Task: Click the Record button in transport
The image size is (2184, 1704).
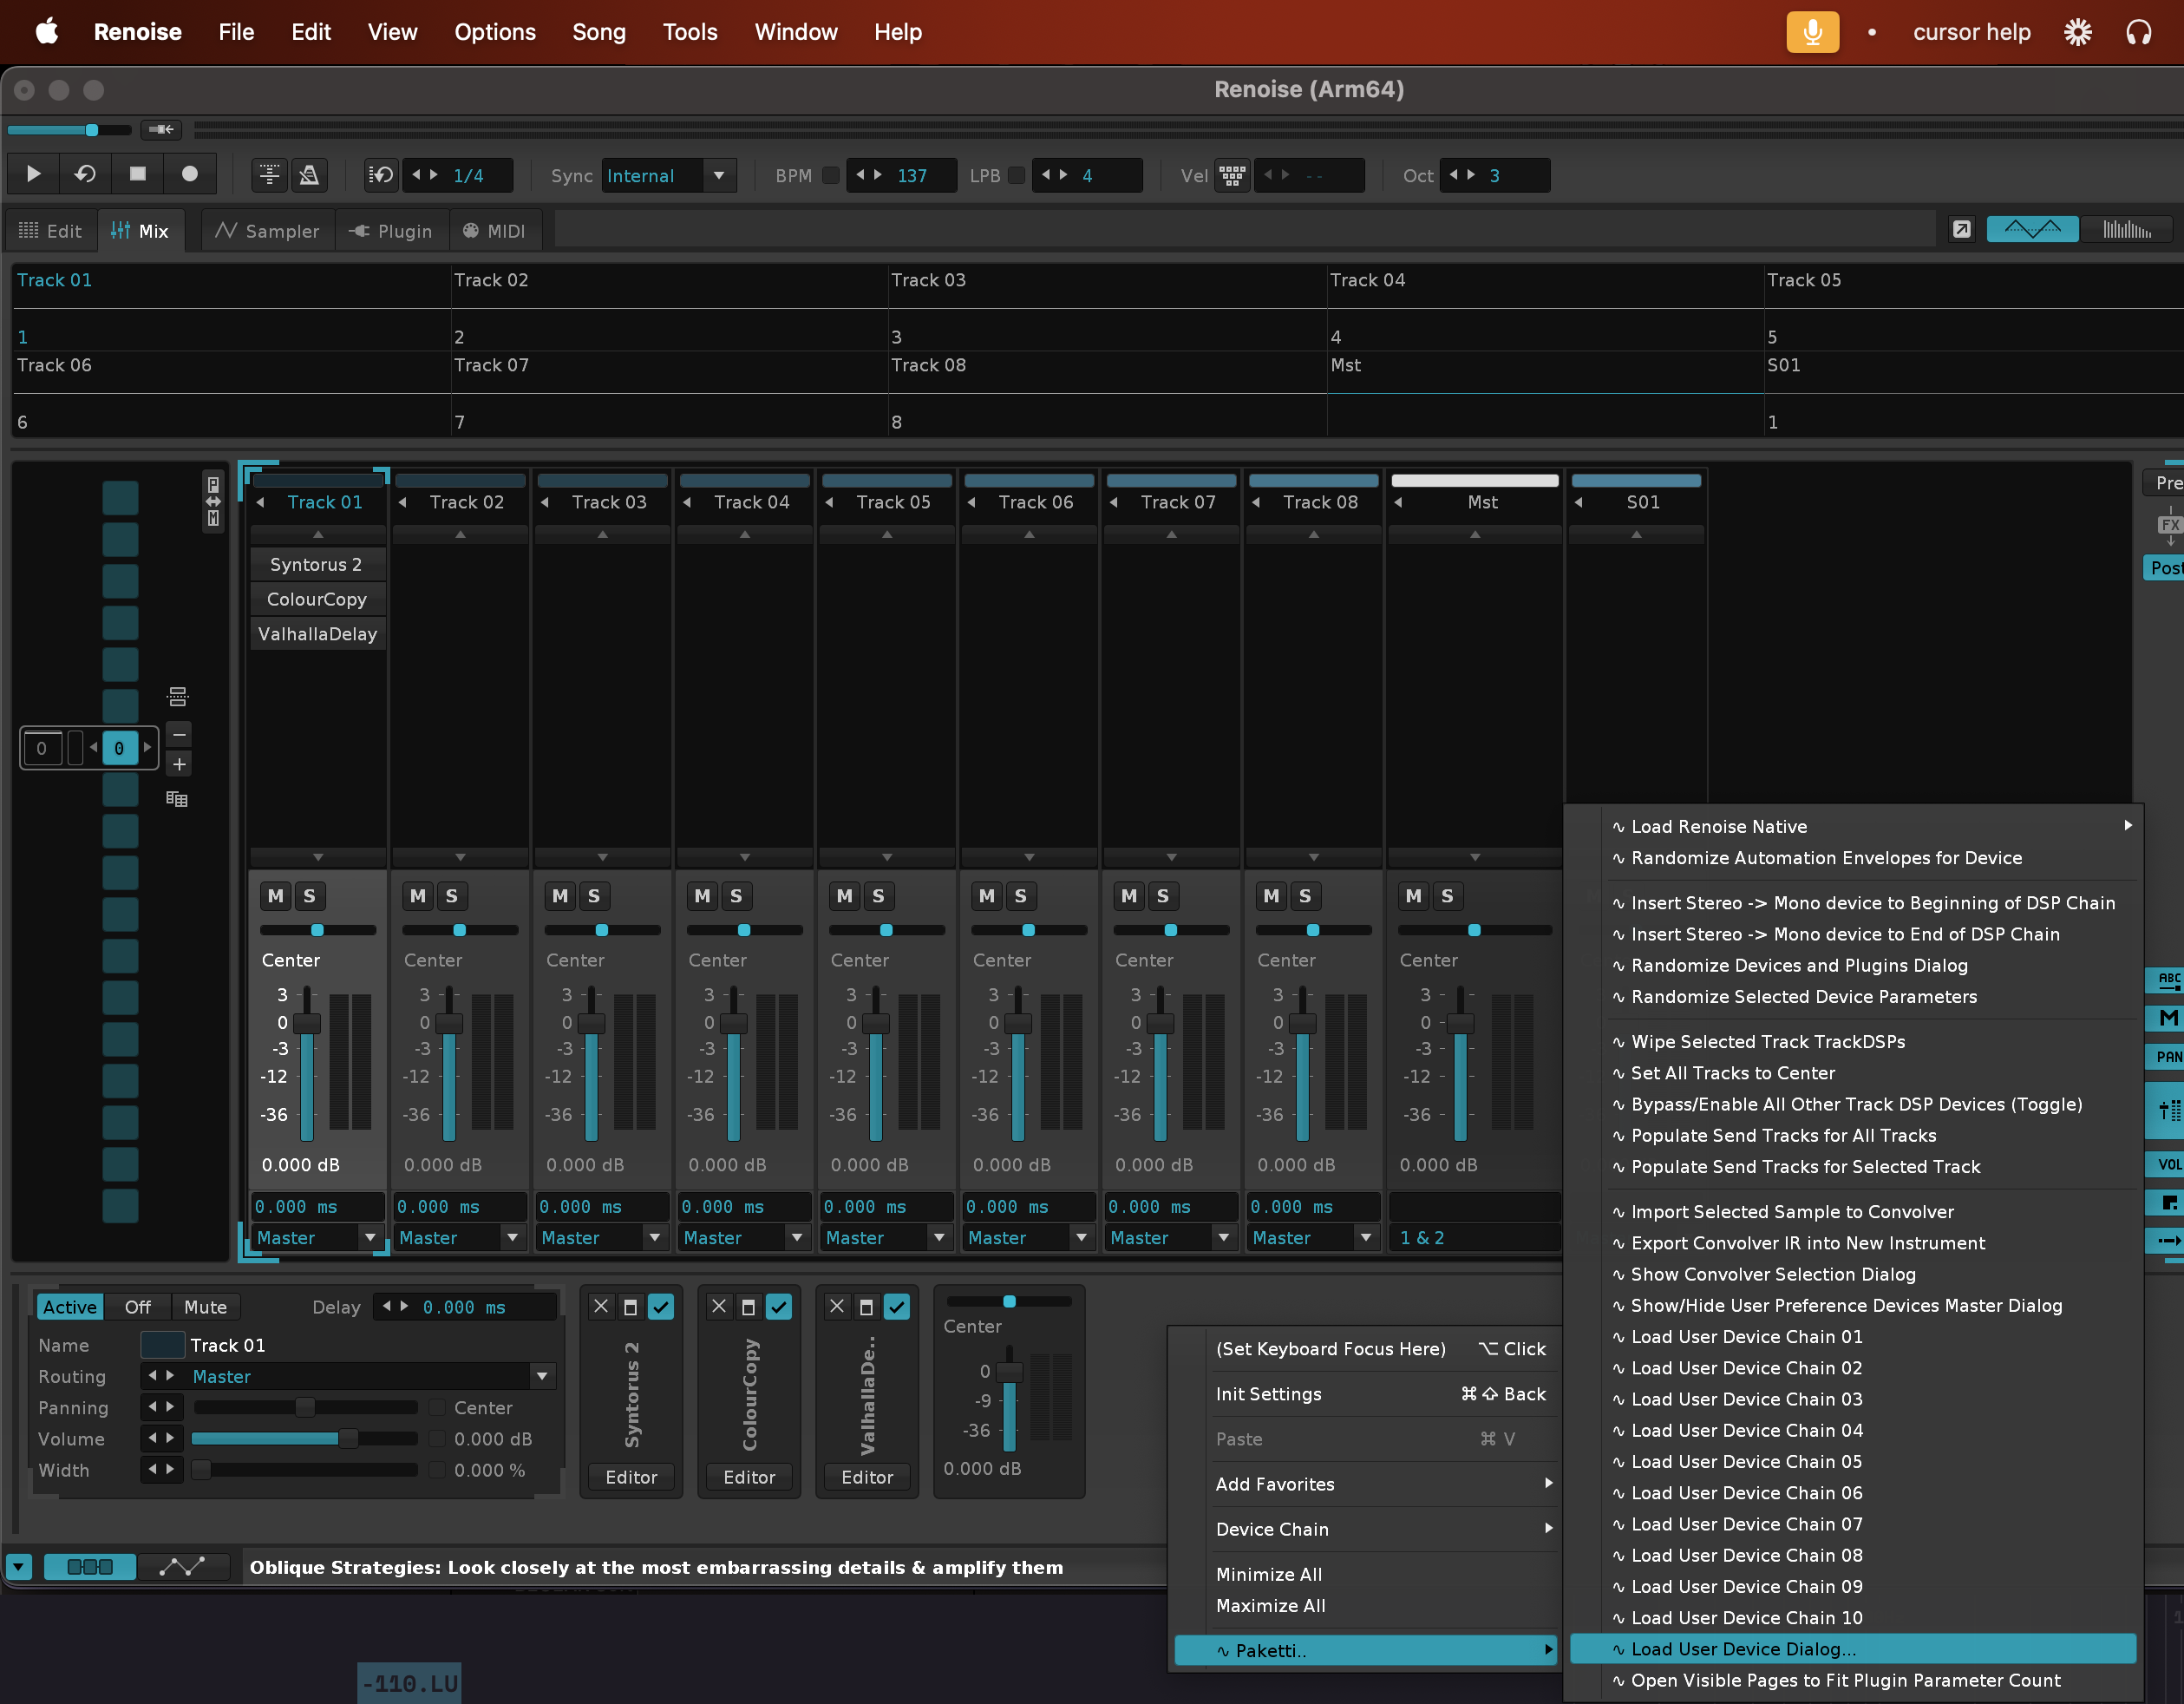Action: tap(189, 174)
